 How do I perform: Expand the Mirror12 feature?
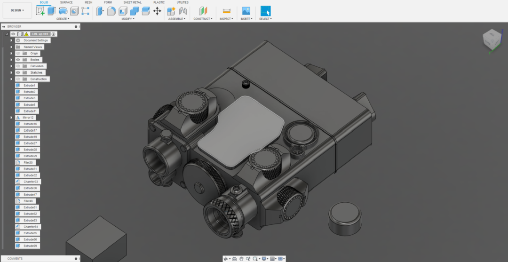point(11,118)
